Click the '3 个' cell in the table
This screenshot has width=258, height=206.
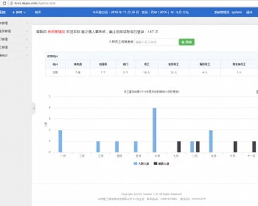click(x=126, y=72)
